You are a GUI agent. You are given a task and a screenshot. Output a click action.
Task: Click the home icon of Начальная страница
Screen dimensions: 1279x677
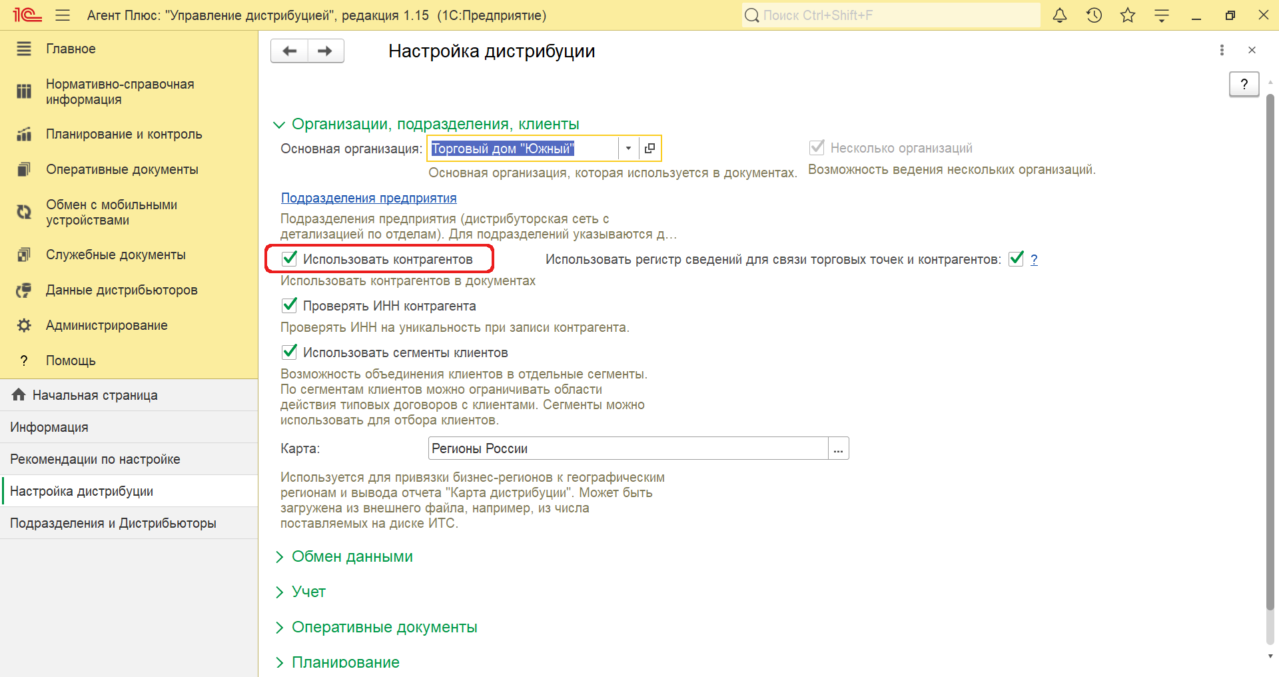pyautogui.click(x=19, y=394)
